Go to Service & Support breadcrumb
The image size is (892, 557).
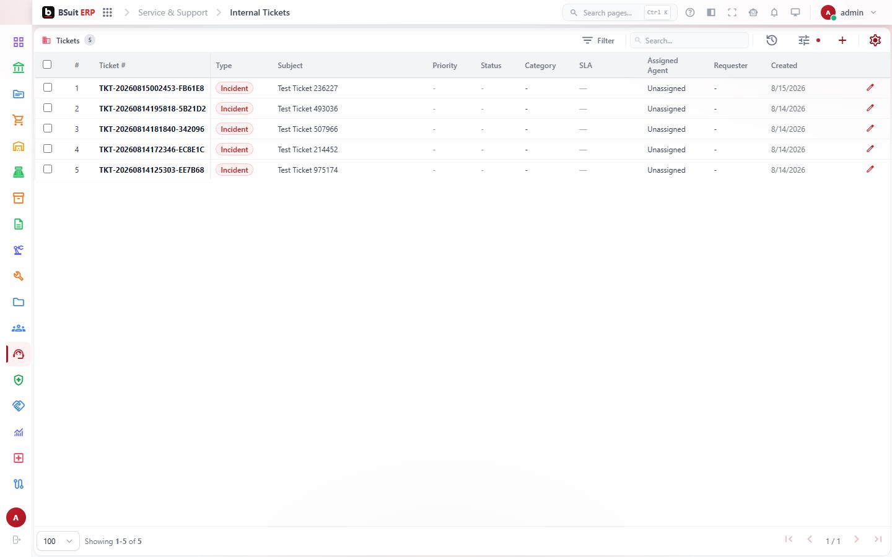coord(173,12)
